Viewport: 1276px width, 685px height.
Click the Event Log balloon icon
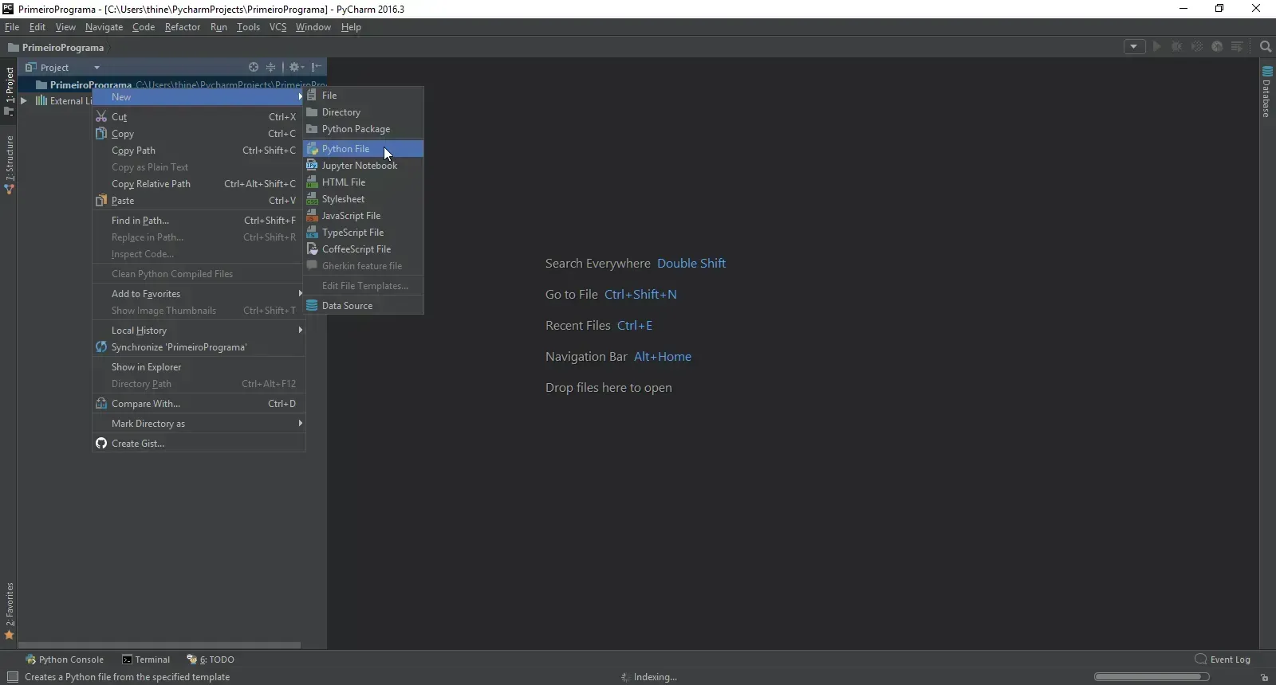(x=1201, y=660)
